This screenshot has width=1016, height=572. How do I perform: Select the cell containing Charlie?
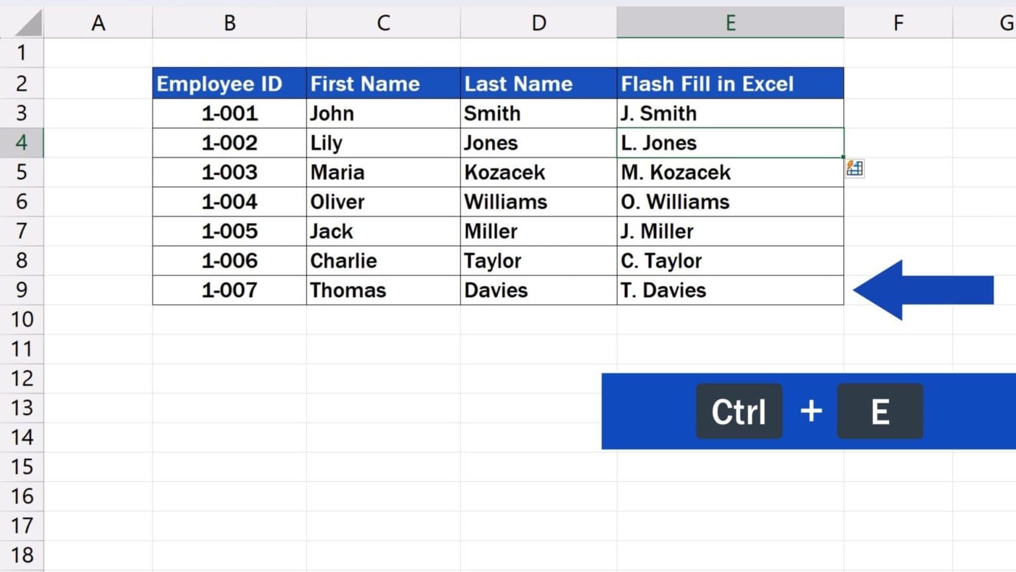tap(383, 260)
